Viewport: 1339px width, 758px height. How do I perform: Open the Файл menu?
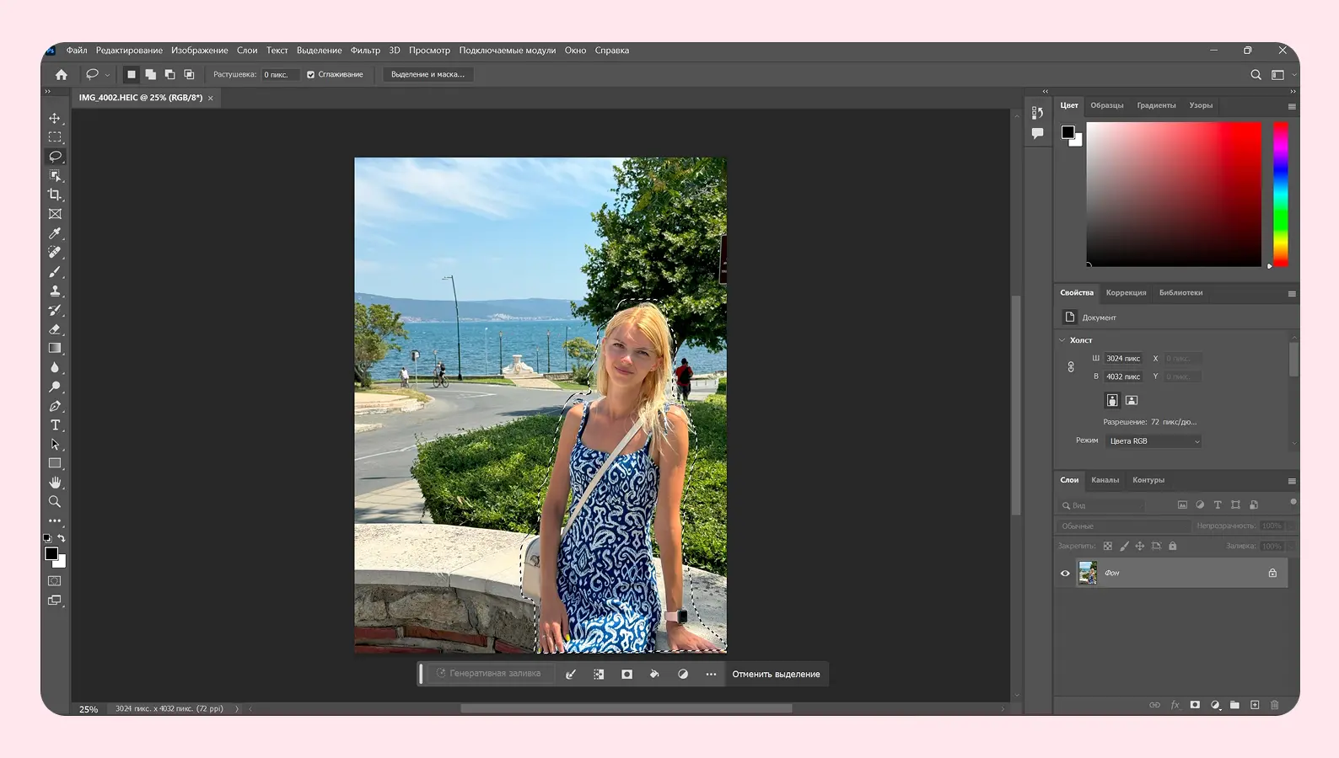pyautogui.click(x=77, y=51)
